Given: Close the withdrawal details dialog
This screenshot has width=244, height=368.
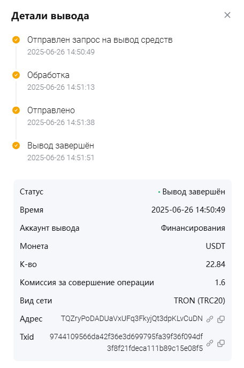Looking at the screenshot, I should [x=227, y=15].
